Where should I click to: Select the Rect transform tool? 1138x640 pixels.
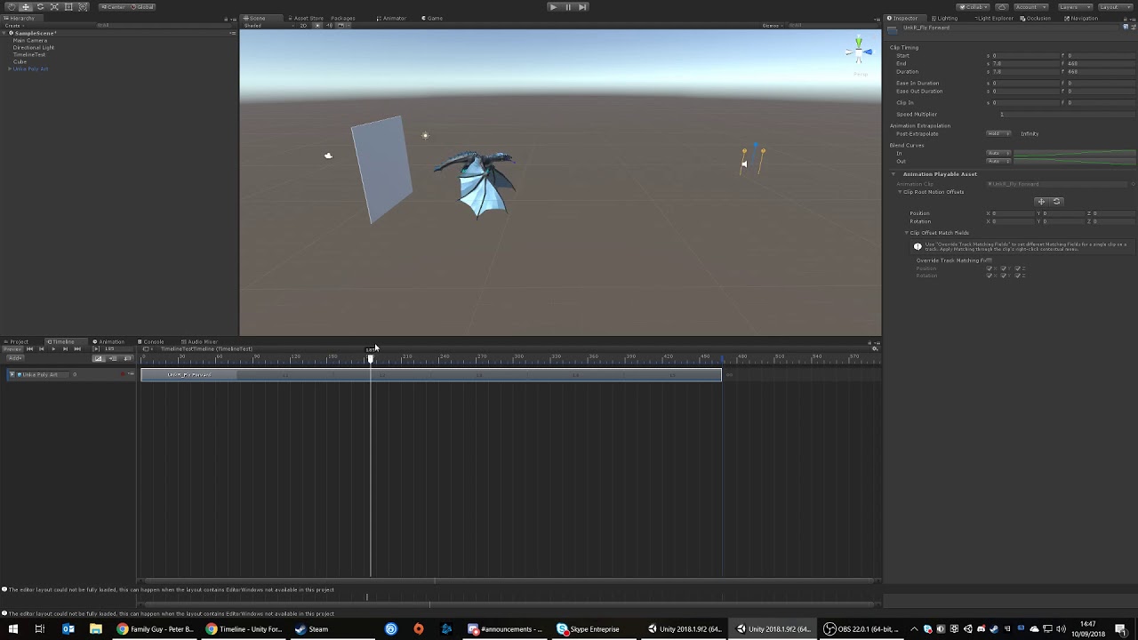coord(68,6)
